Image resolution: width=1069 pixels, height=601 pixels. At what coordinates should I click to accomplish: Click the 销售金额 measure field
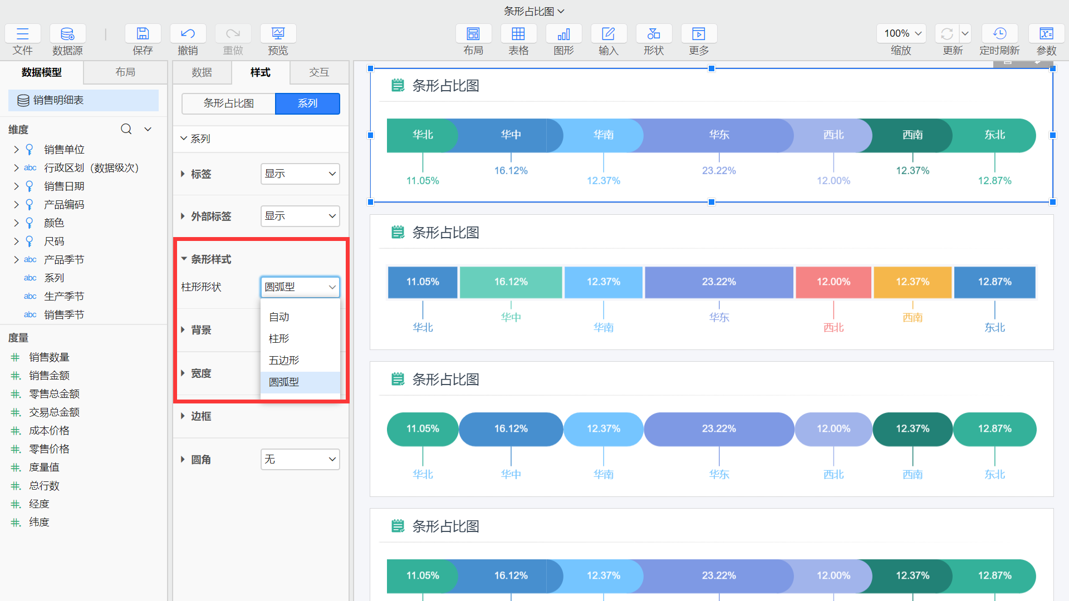coord(49,376)
